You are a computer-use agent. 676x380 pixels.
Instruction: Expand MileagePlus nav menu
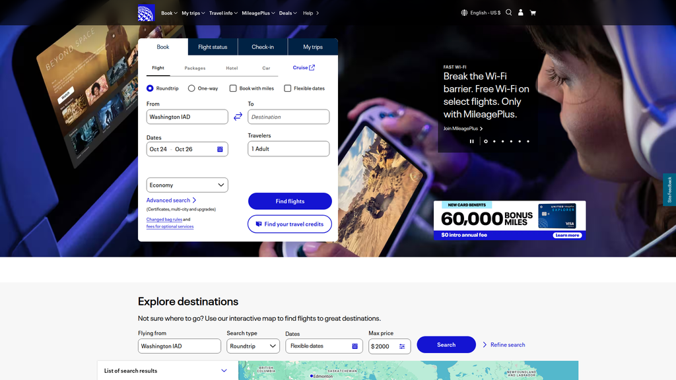[x=258, y=13]
